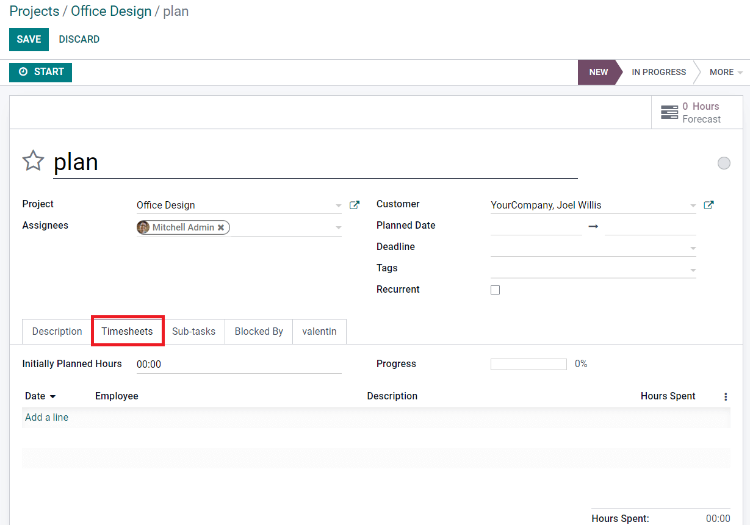750x525 pixels.
Task: Expand the Customer dropdown arrow
Action: coord(693,206)
